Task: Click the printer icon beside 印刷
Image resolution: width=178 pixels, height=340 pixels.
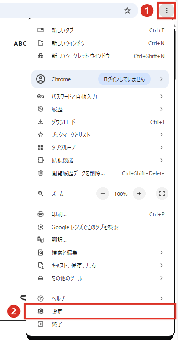Action: [x=41, y=214]
